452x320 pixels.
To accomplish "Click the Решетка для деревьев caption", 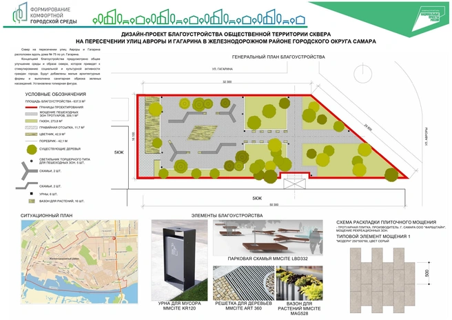I will point(244,306).
